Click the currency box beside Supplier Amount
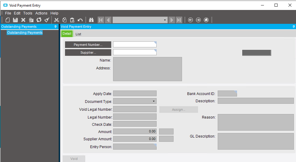The width and height of the screenshot is (296, 162). tap(166, 139)
